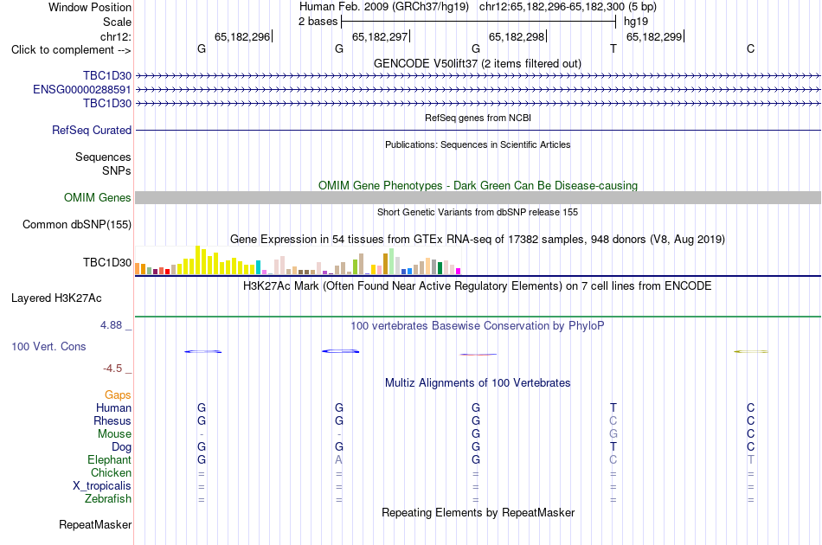822x545 pixels.
Task: Click the Human row's T base
Action: (613, 407)
